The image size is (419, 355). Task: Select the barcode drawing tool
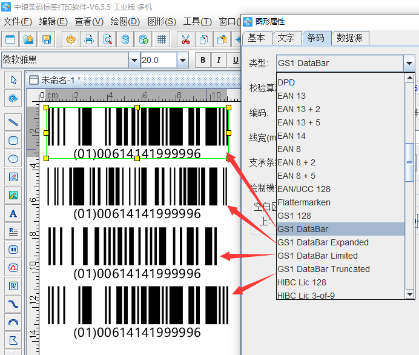pyautogui.click(x=13, y=249)
